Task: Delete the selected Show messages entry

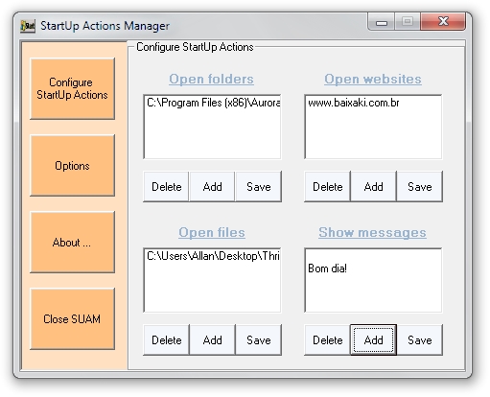Action: click(x=327, y=340)
